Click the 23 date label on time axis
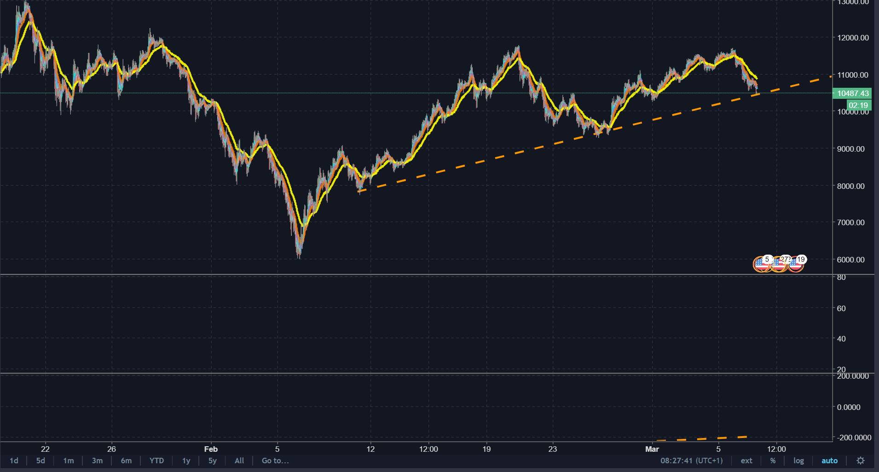Screen dimensions: 879x472 (552, 449)
